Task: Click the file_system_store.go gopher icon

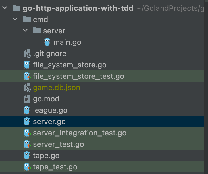Action: coord(27,65)
